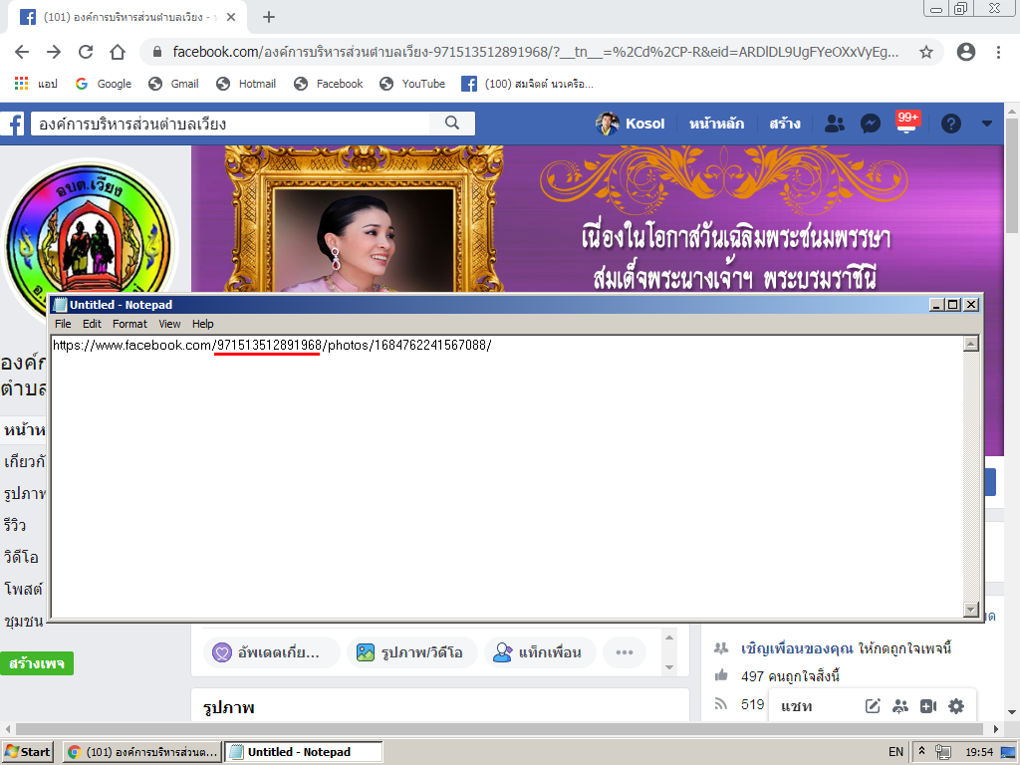Click the แชท chat bar label

(796, 706)
